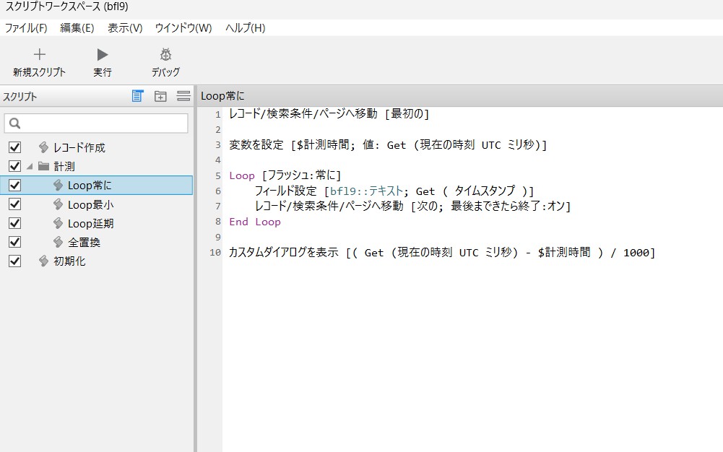This screenshot has height=452, width=723.
Task: Click the script icon beside 初期化
Action: click(43, 261)
